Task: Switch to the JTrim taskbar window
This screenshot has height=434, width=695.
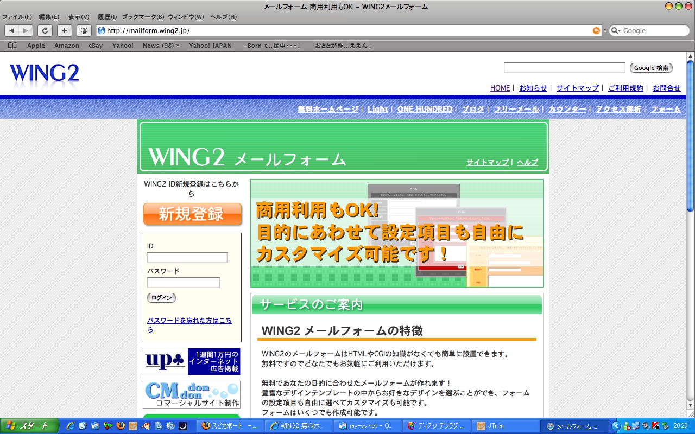Action: point(506,426)
